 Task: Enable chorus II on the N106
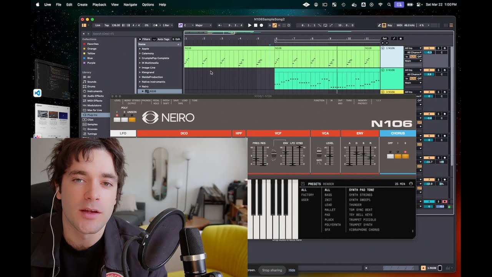(405, 156)
